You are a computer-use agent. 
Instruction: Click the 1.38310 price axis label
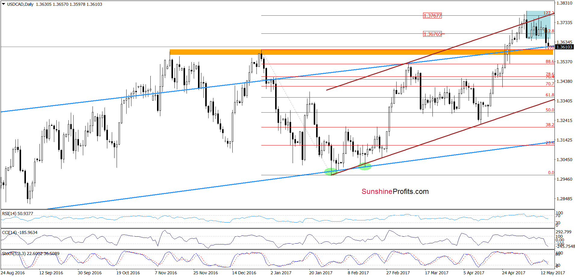(564, 3)
